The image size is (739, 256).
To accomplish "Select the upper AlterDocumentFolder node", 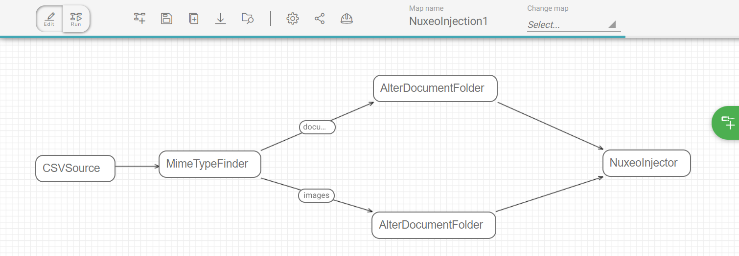I will [435, 88].
